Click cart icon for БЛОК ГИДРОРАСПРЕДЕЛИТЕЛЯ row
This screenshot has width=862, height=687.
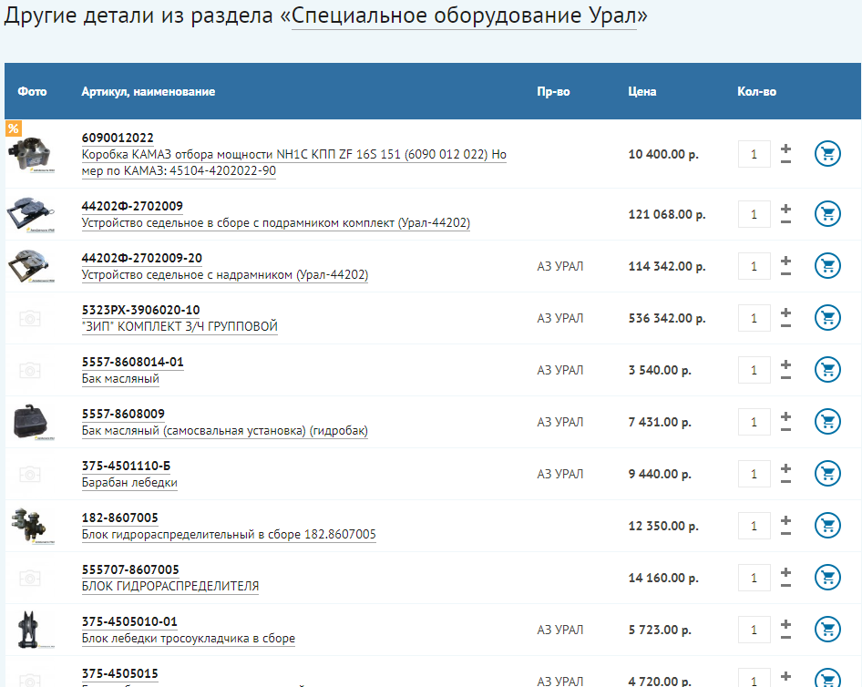tap(827, 578)
